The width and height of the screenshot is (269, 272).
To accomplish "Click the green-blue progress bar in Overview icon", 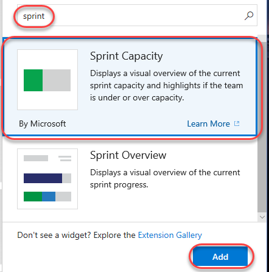I will tap(47, 197).
